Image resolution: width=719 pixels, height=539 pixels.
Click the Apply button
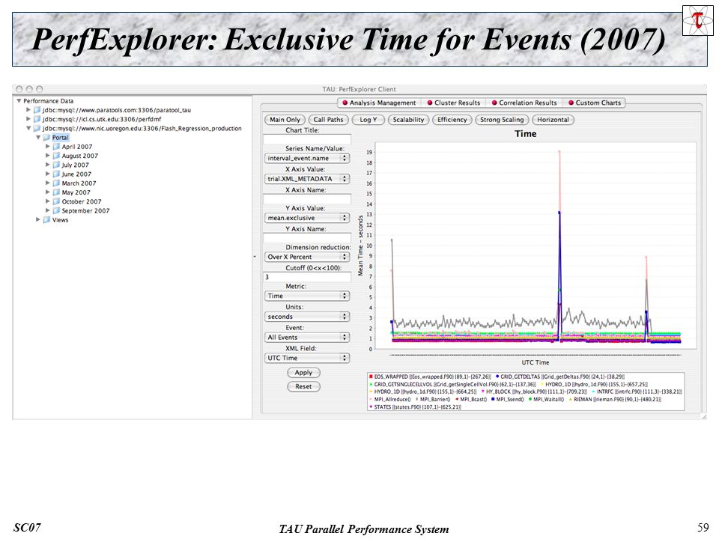tap(303, 373)
